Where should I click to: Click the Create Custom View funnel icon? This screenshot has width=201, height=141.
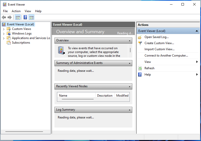140,43
